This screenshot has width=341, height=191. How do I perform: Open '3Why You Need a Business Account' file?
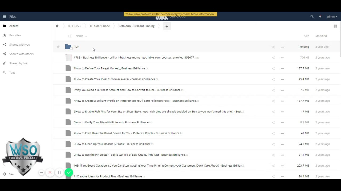128,90
